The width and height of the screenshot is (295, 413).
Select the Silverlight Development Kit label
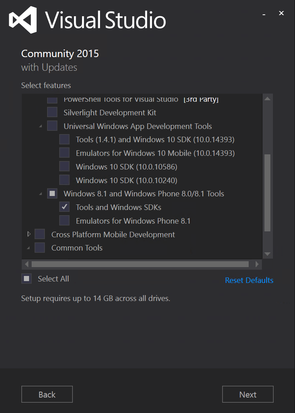(x=110, y=113)
